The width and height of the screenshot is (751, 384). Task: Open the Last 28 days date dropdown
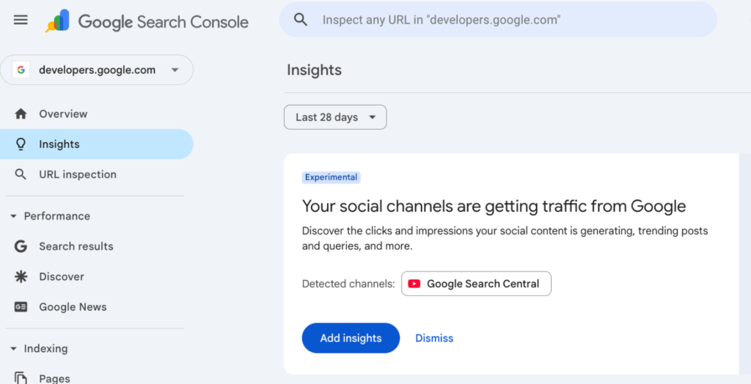pos(335,117)
